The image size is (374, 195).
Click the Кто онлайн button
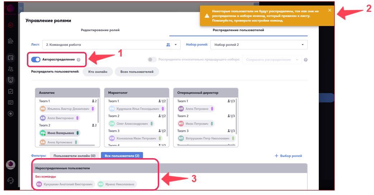[98, 72]
